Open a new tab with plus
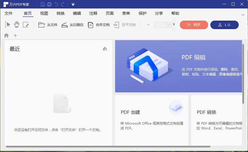The width and height of the screenshot is (248, 152). (x=15, y=36)
